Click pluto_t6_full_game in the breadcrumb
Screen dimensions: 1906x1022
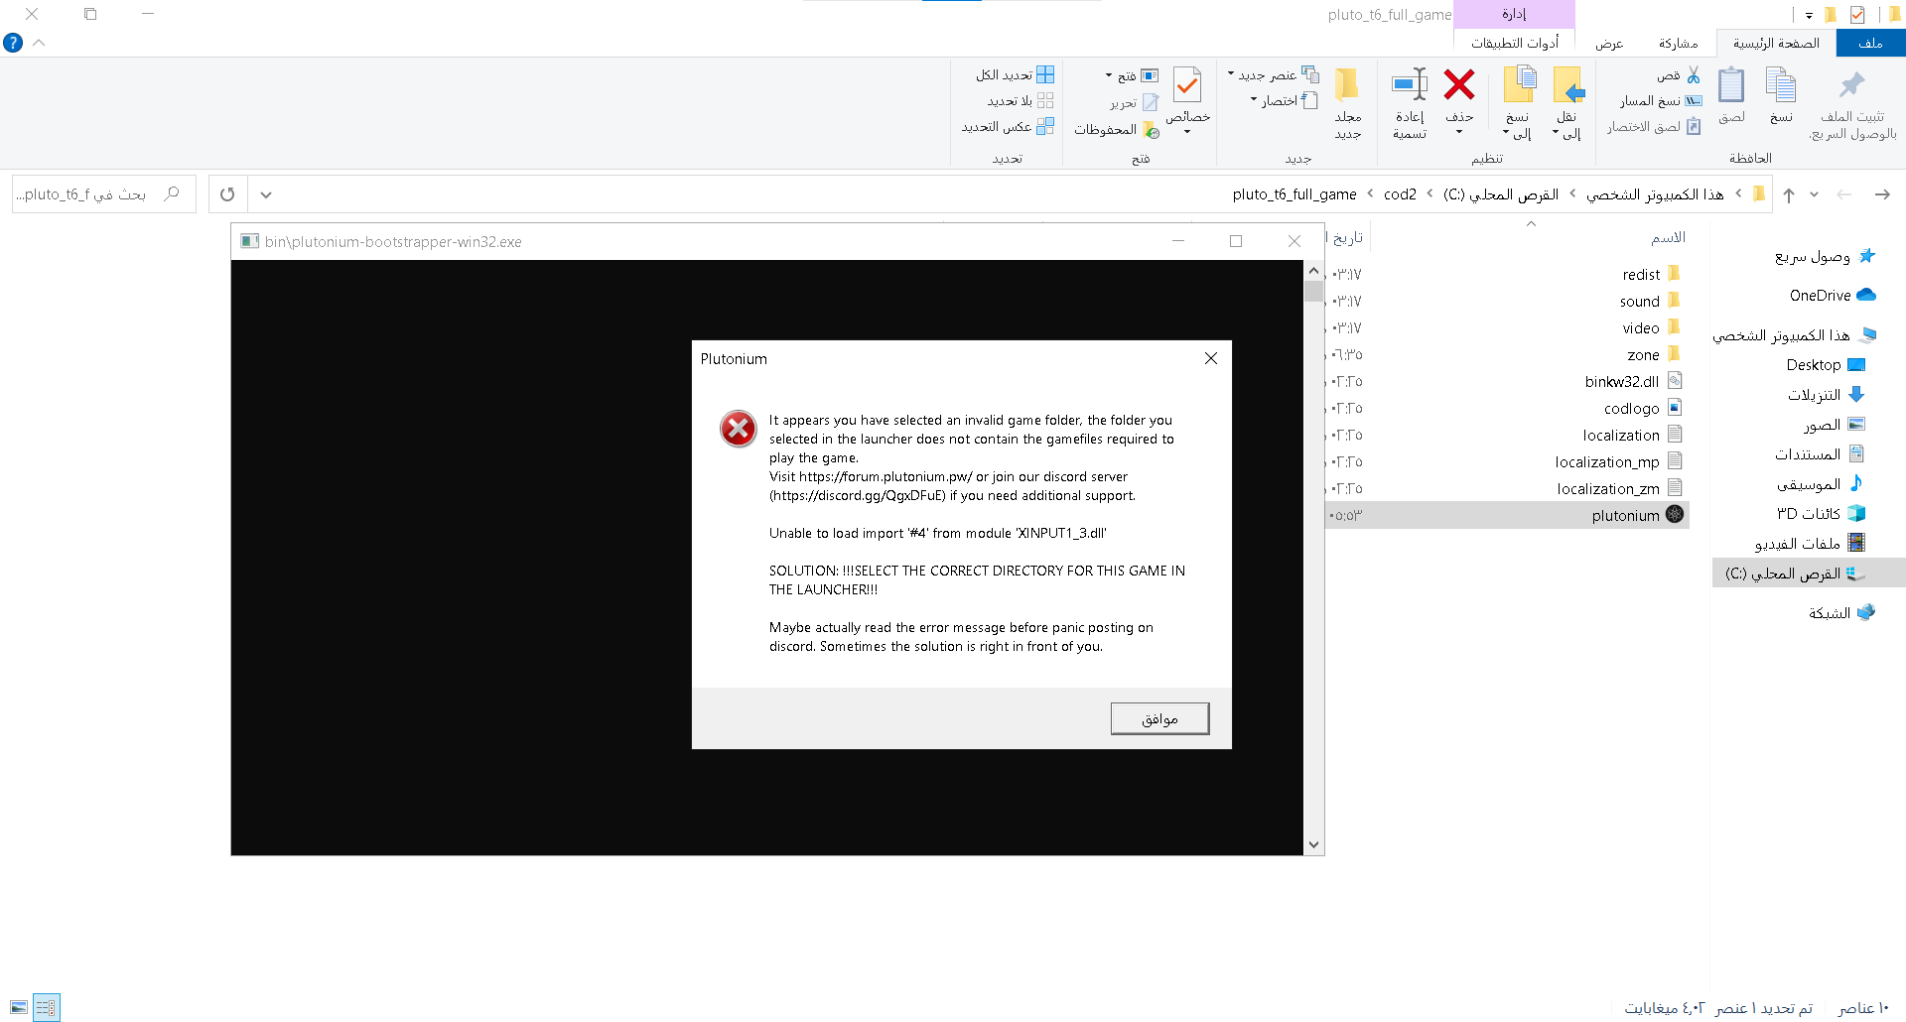(x=1294, y=194)
